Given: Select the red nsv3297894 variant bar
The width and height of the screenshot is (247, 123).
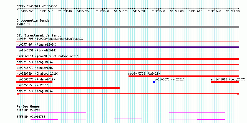Looking at the screenshot, I should (34, 76).
